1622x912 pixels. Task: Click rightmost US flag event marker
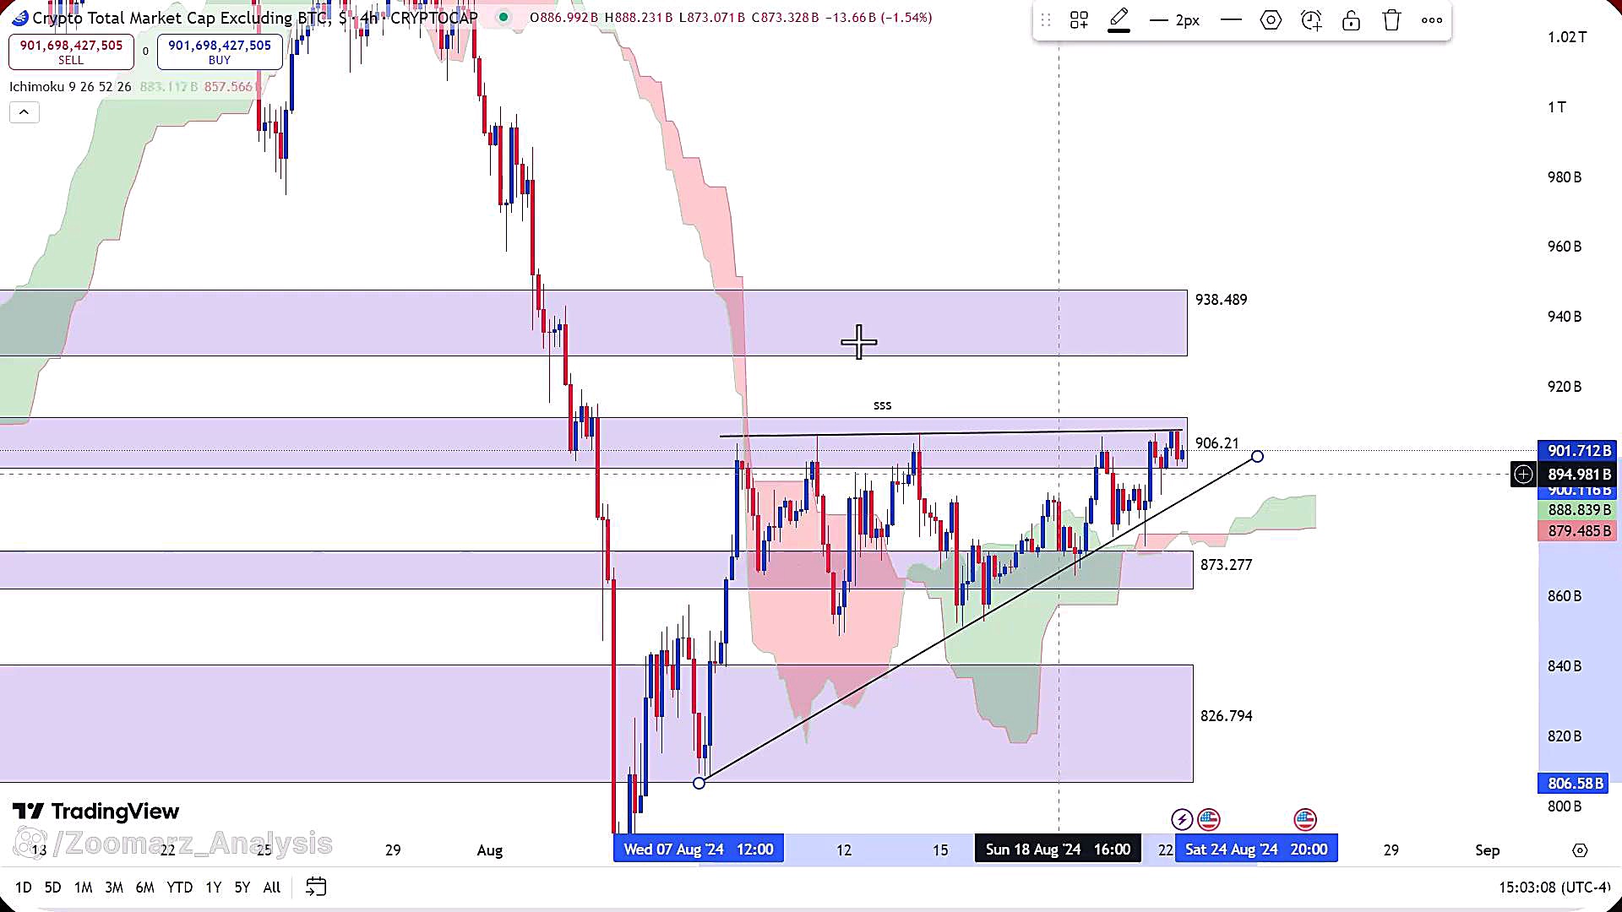tap(1305, 819)
